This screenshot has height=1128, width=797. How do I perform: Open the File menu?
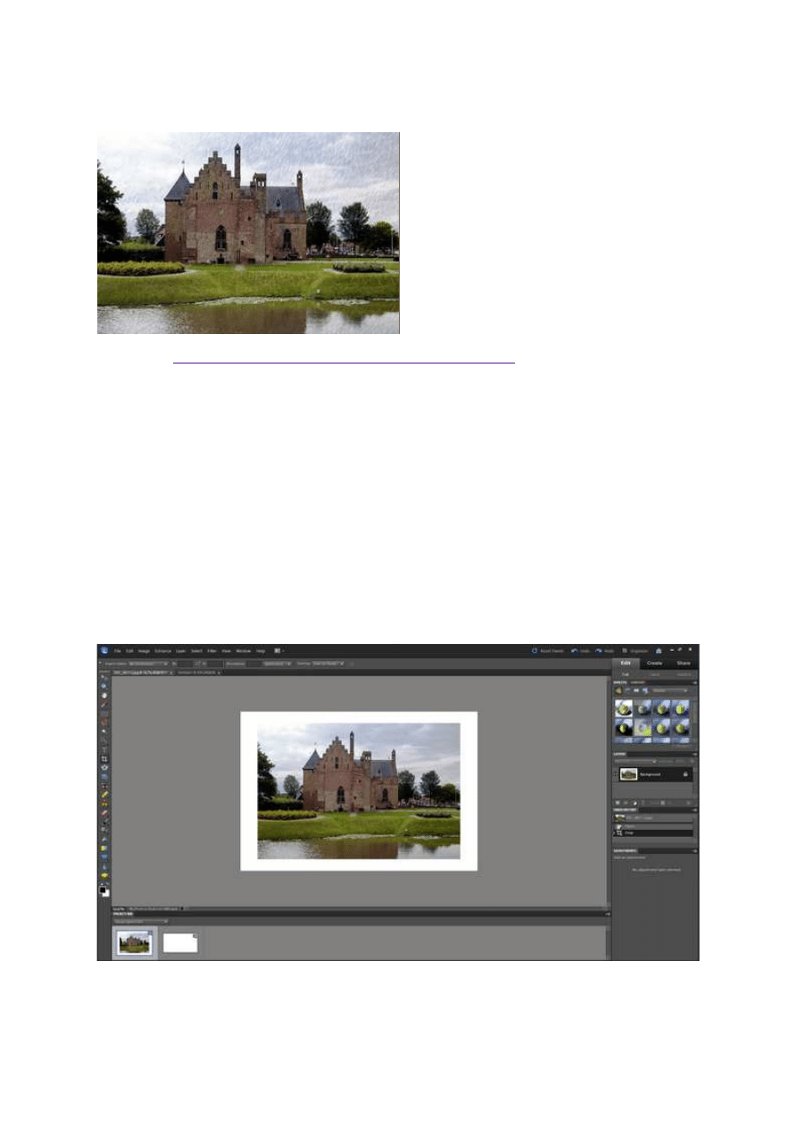tap(117, 651)
